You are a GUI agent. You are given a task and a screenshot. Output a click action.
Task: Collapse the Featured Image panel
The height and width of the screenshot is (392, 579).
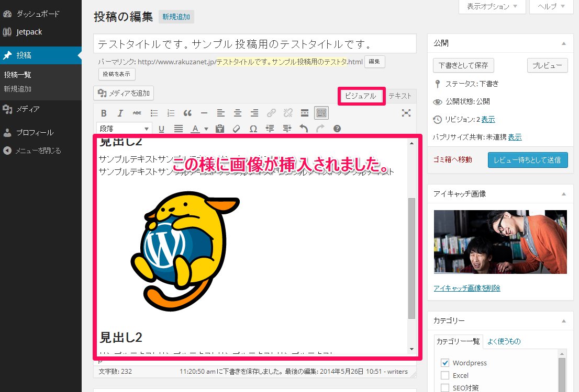563,194
